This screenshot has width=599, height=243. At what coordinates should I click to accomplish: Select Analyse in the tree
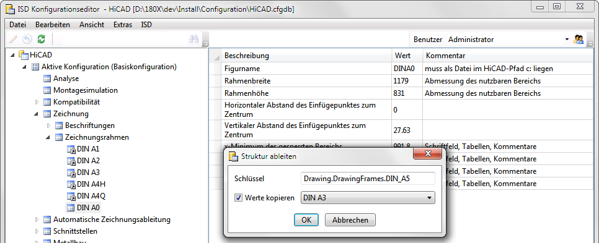pos(66,79)
